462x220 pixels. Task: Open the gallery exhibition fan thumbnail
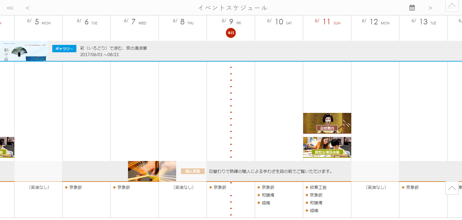pos(24,51)
